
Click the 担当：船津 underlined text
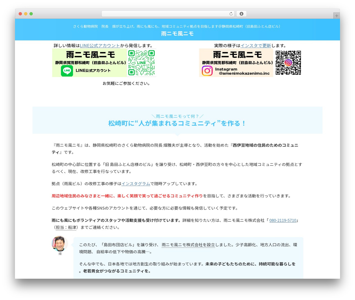click(x=66, y=227)
